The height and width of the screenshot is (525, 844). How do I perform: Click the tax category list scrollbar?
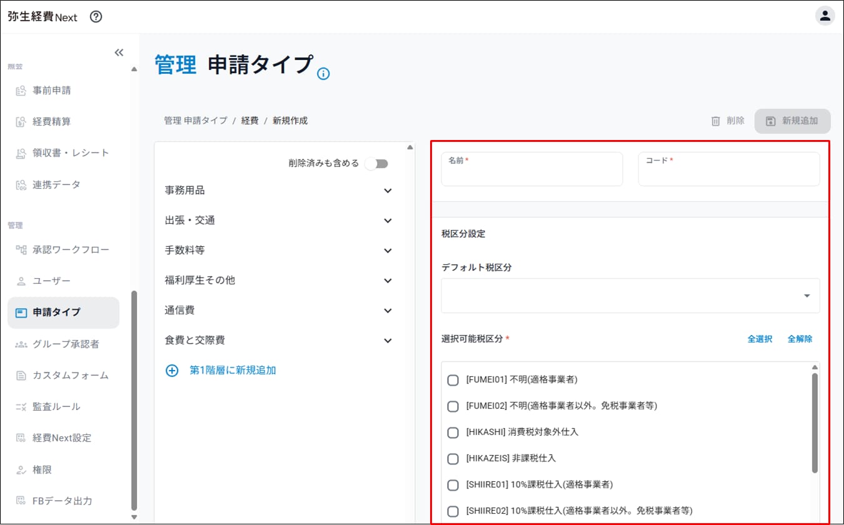point(815,422)
